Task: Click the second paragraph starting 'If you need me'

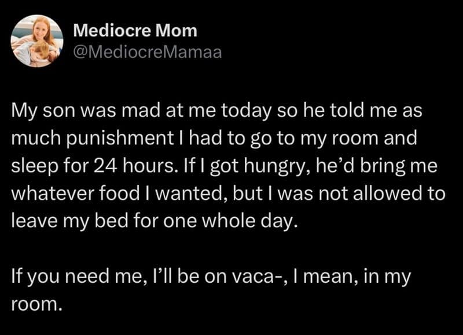Action: point(208,277)
